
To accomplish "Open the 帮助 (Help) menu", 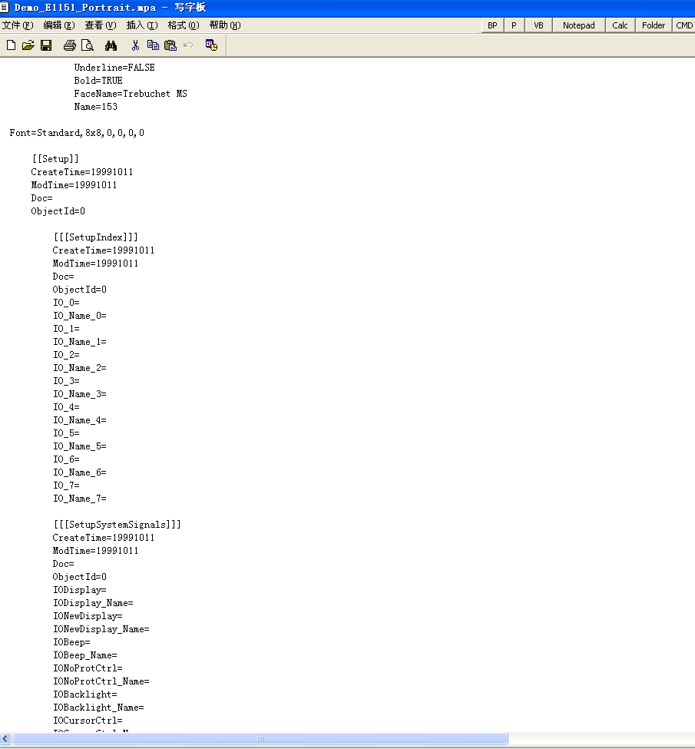I will coord(224,25).
